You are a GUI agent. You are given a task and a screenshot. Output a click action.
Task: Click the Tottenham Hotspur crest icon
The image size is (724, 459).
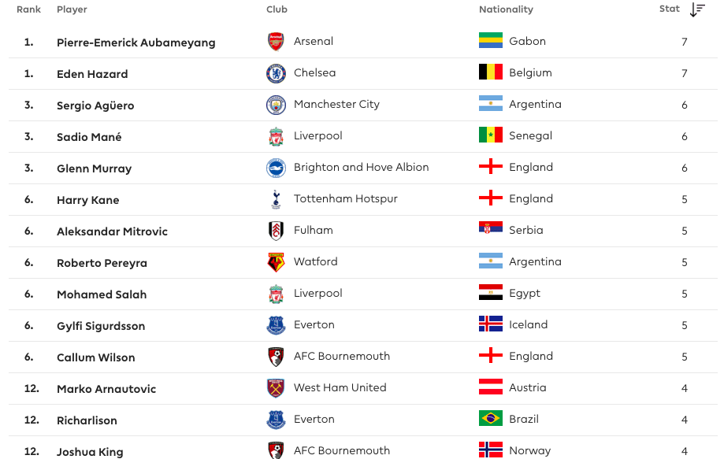coord(276,199)
